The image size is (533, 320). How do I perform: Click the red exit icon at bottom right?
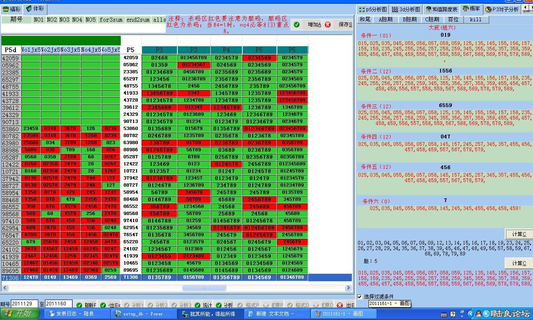340,305
